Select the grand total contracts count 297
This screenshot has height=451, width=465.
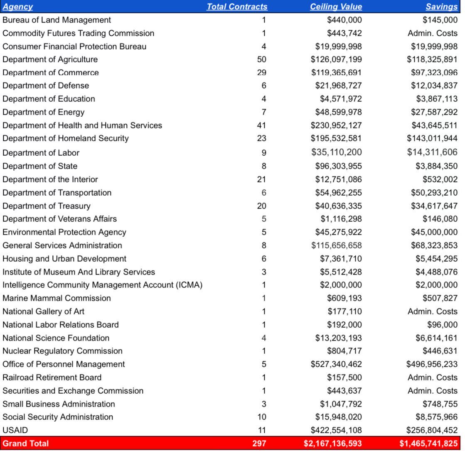[x=259, y=444]
